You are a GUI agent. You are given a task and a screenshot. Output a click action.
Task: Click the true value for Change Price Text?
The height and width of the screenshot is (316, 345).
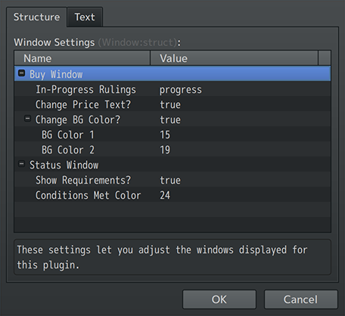(x=170, y=104)
